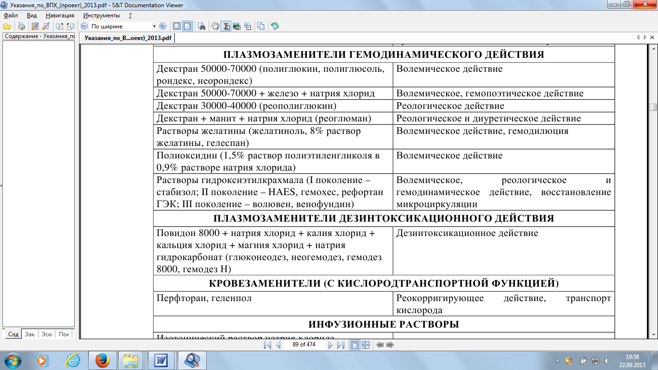Select the Указания_по_В...оект)_2013.pdf document tab
The height and width of the screenshot is (370, 658).
127,38
